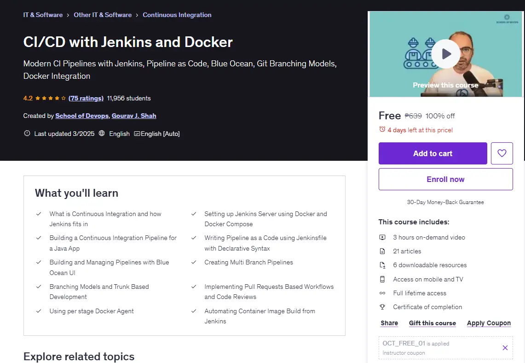This screenshot has height=363, width=525.
Task: Click the 4.2 rating number
Action: (x=28, y=98)
